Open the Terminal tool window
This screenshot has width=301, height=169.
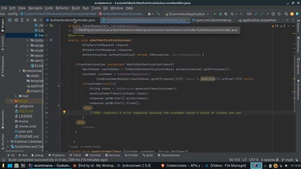[93, 155]
